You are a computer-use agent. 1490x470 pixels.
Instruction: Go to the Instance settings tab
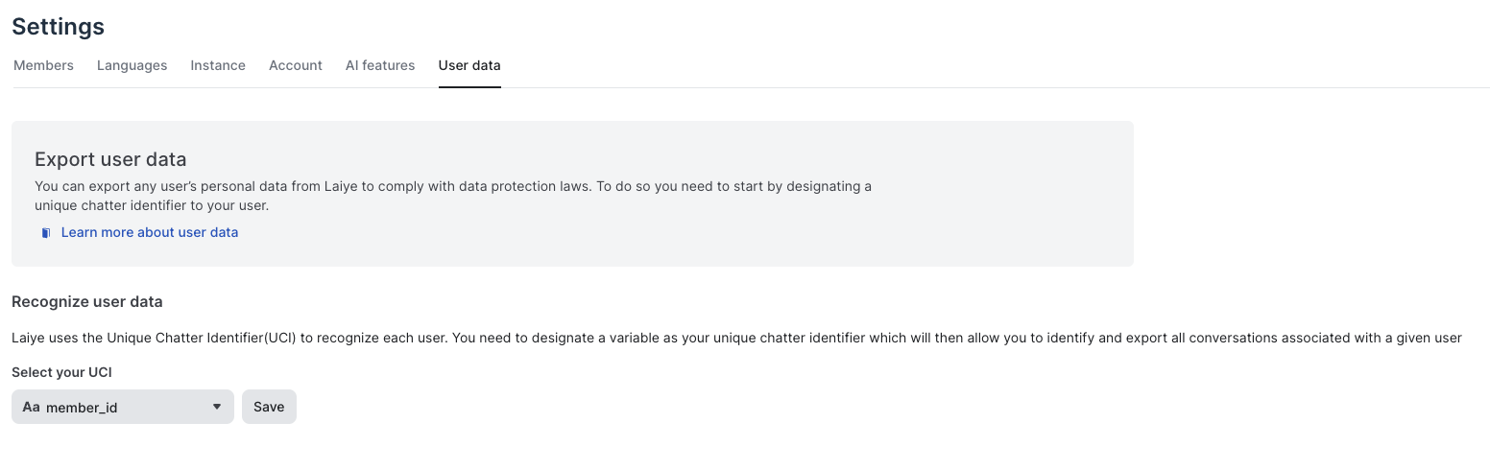[218, 65]
